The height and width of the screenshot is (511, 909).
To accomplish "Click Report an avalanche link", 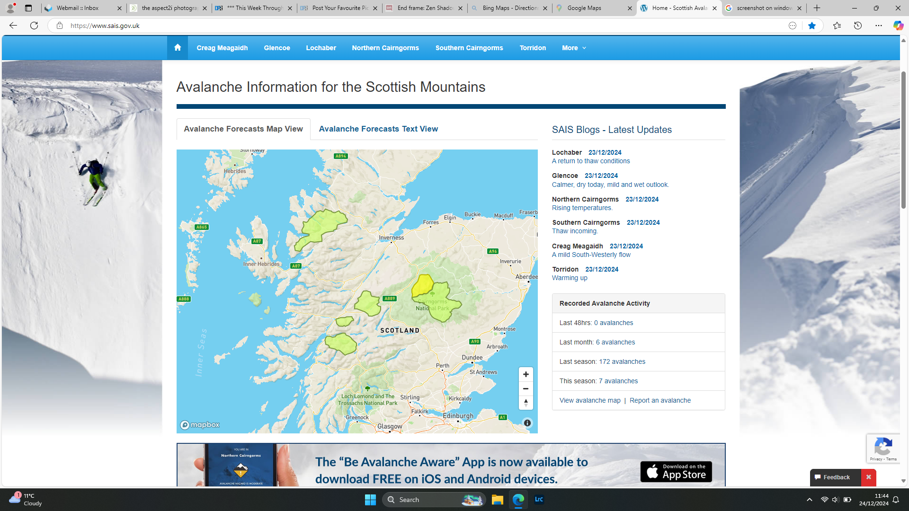I will point(659,400).
